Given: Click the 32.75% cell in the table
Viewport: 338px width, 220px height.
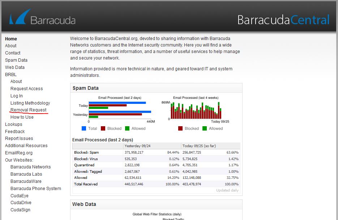Looking at the screenshot, I should pyautogui.click(x=232, y=178).
